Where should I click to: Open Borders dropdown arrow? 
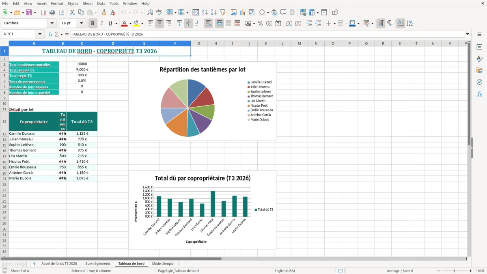pyautogui.click(x=334, y=24)
